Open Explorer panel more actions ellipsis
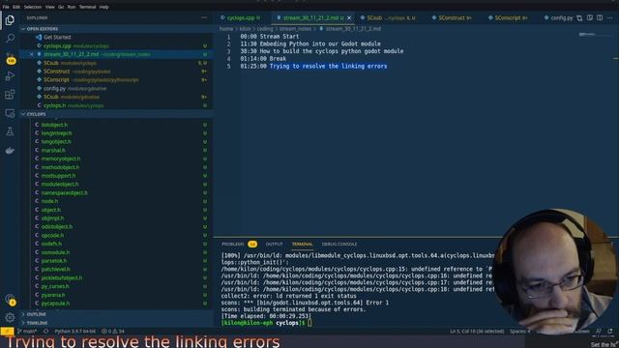 pos(204,17)
